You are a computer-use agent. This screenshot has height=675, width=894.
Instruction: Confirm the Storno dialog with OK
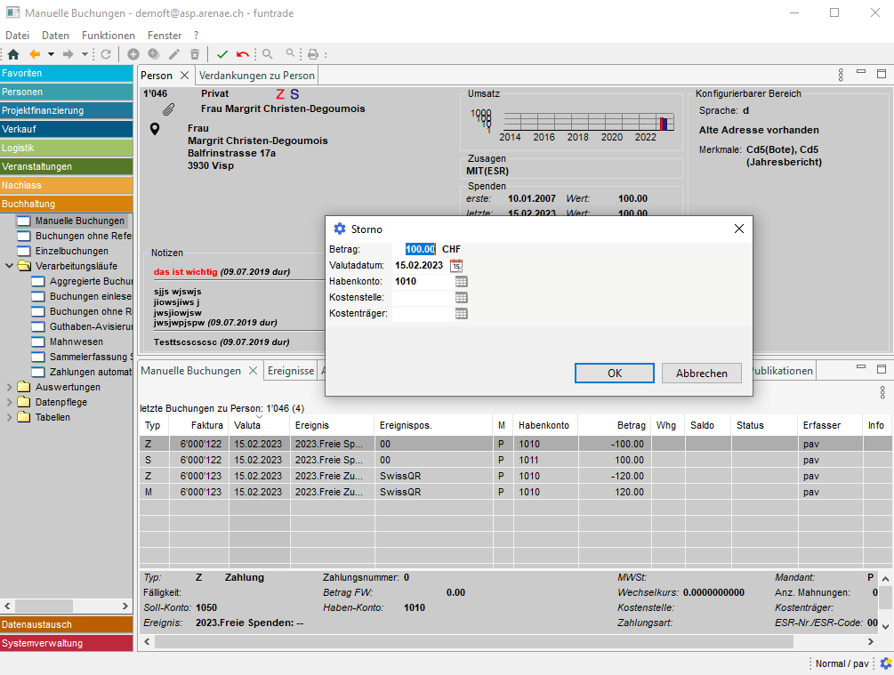[x=614, y=374]
